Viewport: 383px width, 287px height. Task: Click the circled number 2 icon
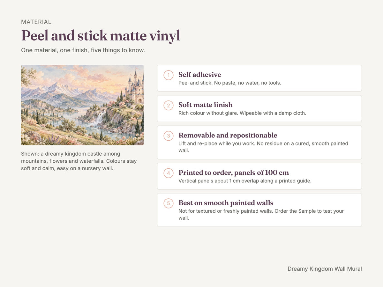pos(169,106)
